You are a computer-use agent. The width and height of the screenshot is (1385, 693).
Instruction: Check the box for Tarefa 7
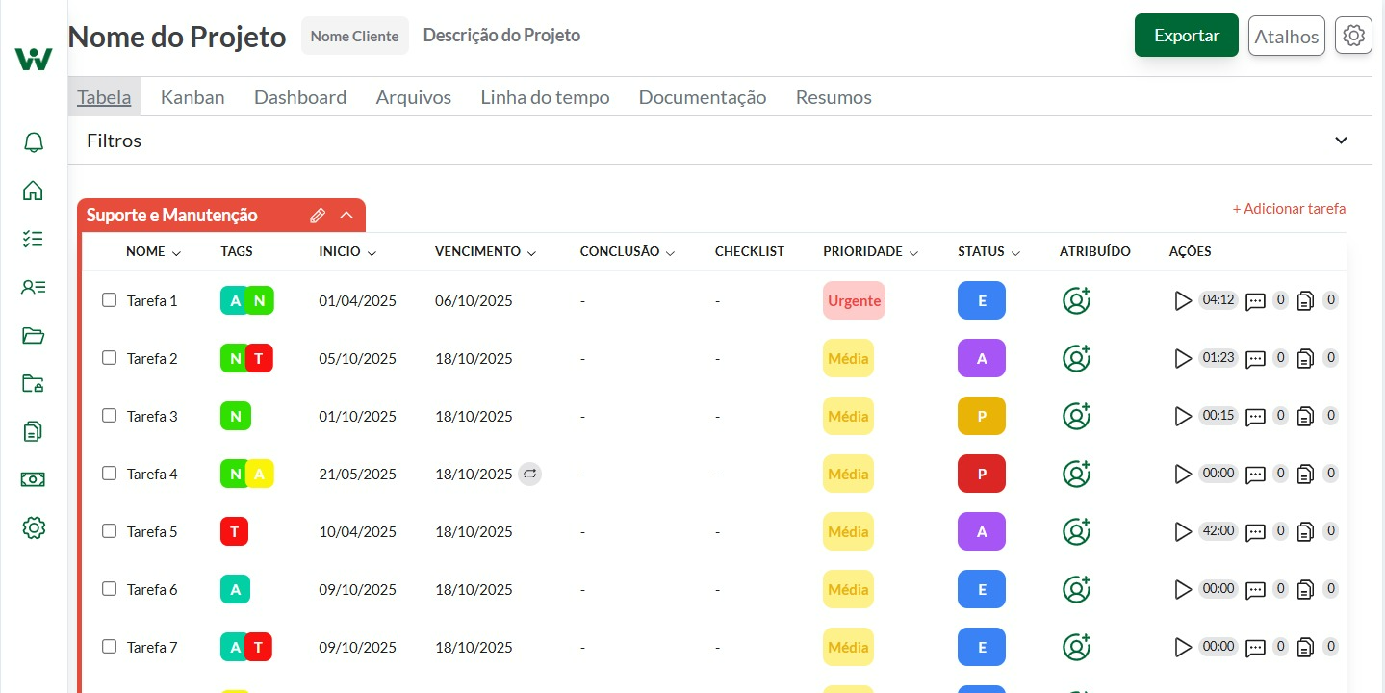coord(109,646)
